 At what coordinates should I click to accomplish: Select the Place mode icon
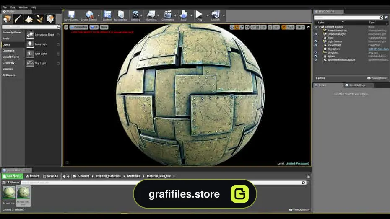coord(7,19)
